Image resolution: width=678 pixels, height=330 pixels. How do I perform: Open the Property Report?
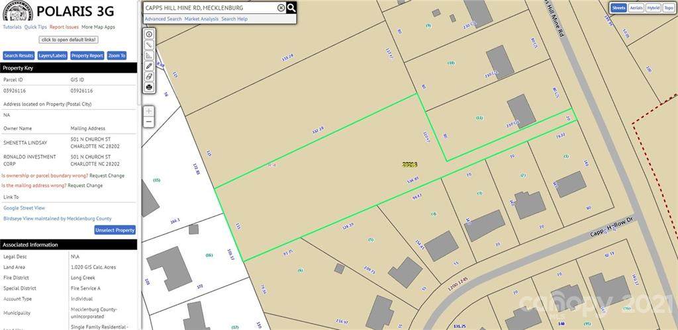(87, 56)
